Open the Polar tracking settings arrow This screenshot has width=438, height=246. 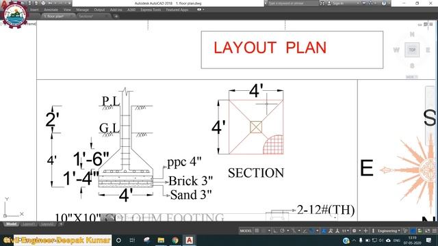[x=287, y=231]
